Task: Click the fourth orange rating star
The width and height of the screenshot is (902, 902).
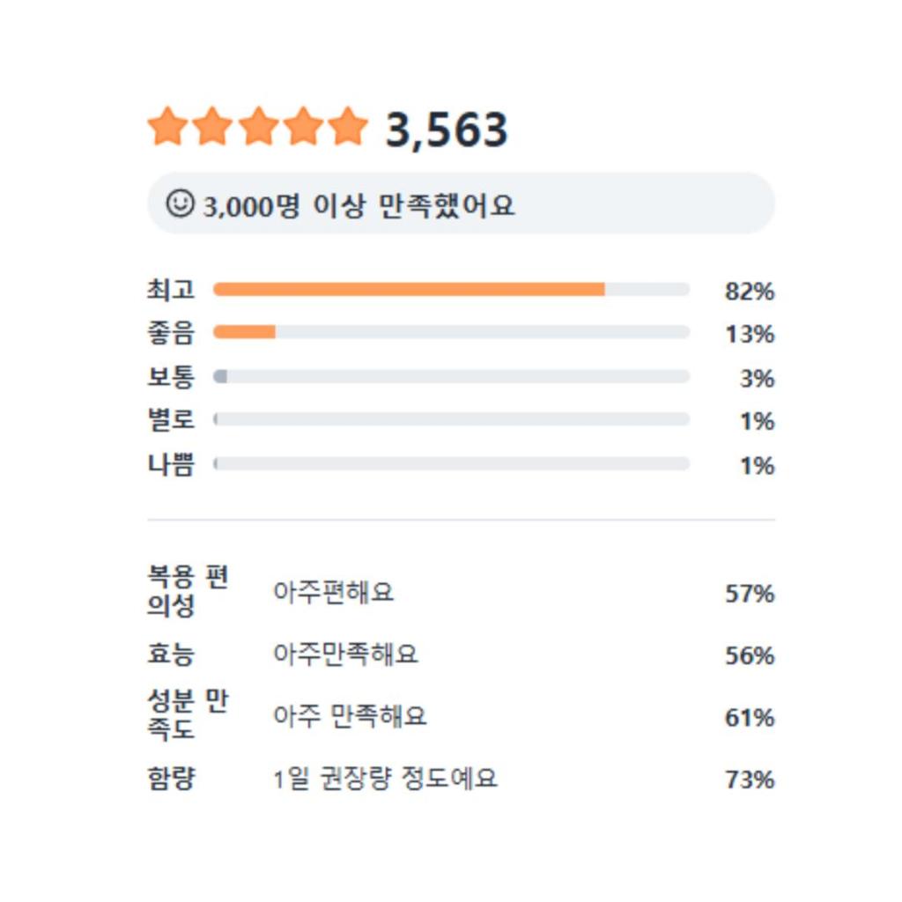Action: [x=304, y=127]
